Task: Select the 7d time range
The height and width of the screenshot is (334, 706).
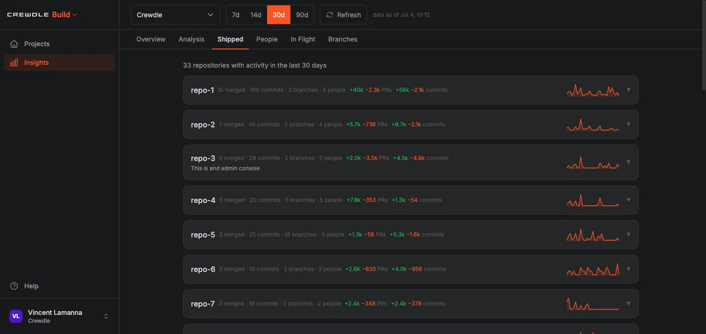Action: [236, 15]
